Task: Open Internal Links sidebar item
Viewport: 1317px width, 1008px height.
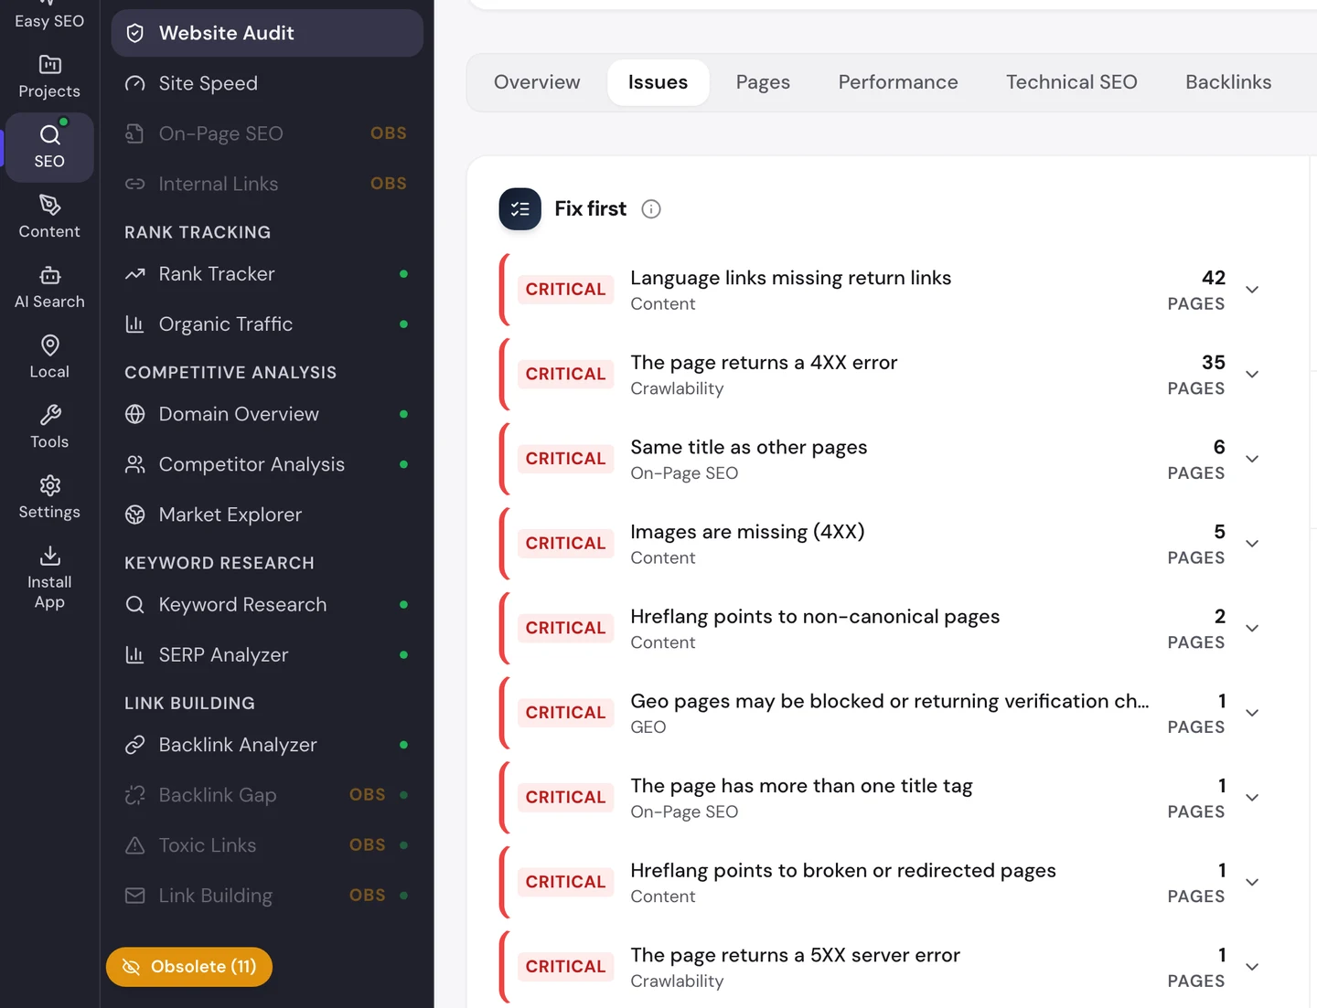Action: tap(267, 184)
